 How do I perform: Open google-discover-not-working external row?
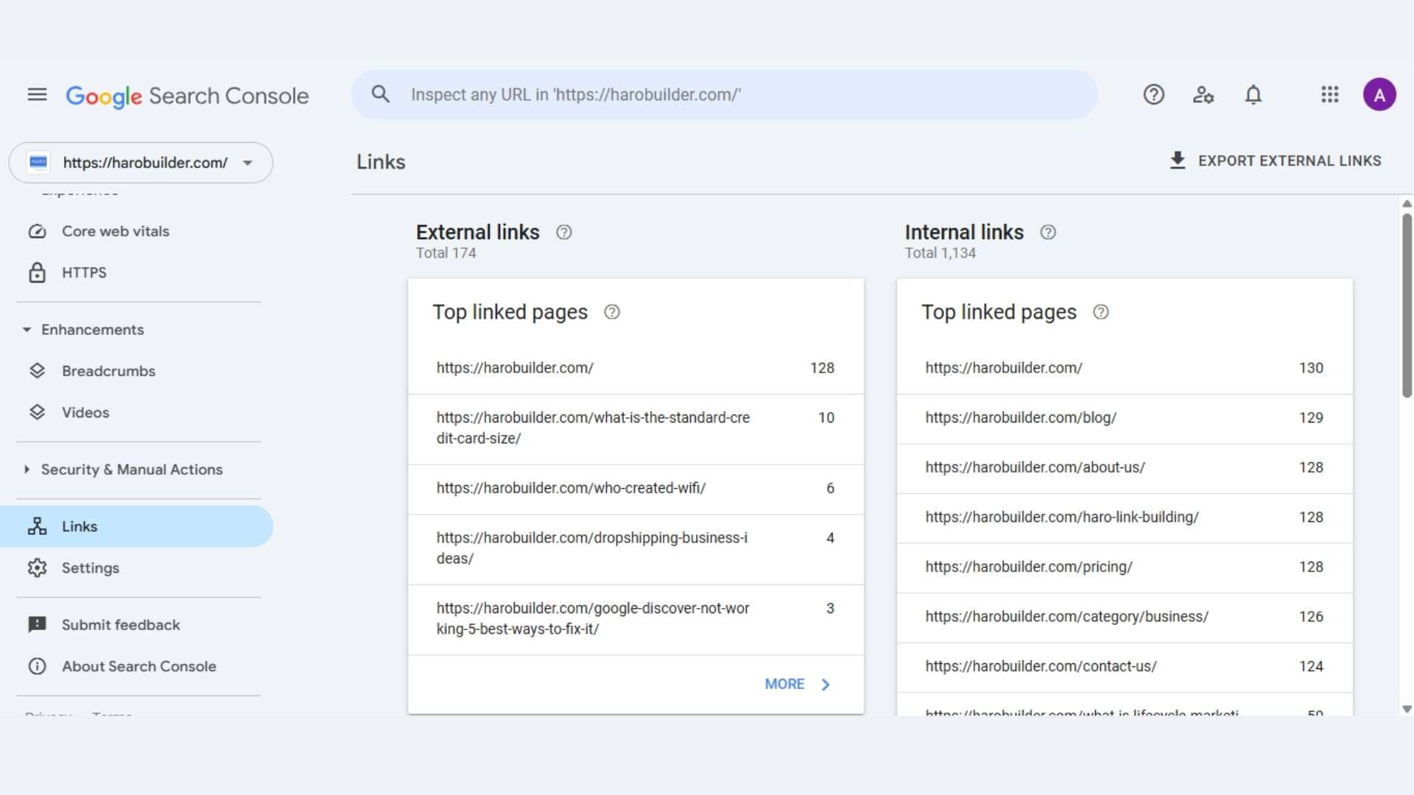coord(636,620)
